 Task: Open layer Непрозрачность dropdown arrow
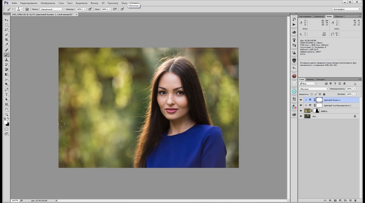(354, 89)
